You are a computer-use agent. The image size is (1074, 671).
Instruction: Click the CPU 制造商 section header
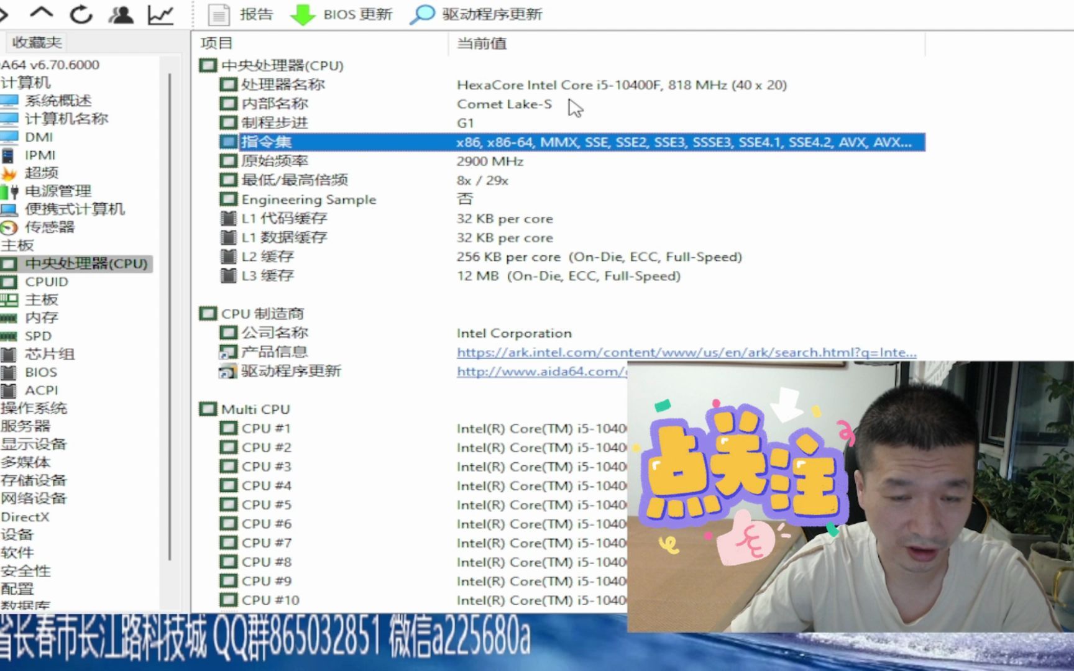click(x=252, y=314)
